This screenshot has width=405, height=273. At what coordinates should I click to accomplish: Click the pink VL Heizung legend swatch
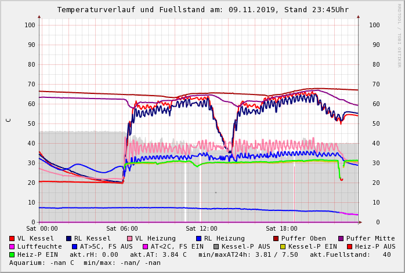pos(129,238)
